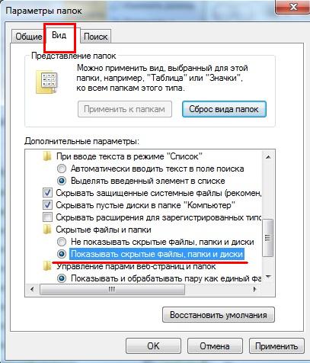Choose Автоматически вводить текст в поле поиска
Viewport: 310px width, 363px height.
click(x=62, y=169)
